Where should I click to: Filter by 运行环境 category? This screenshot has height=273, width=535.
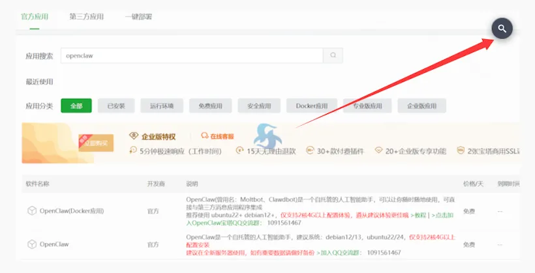click(x=162, y=106)
